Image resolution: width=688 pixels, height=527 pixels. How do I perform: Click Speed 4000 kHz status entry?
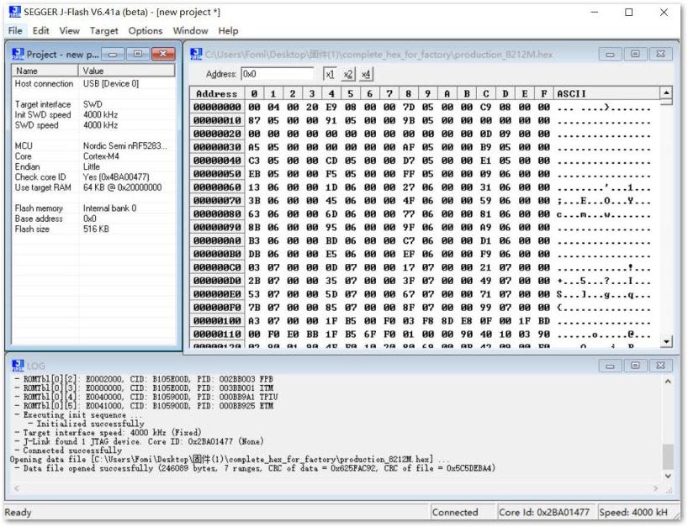click(x=633, y=512)
